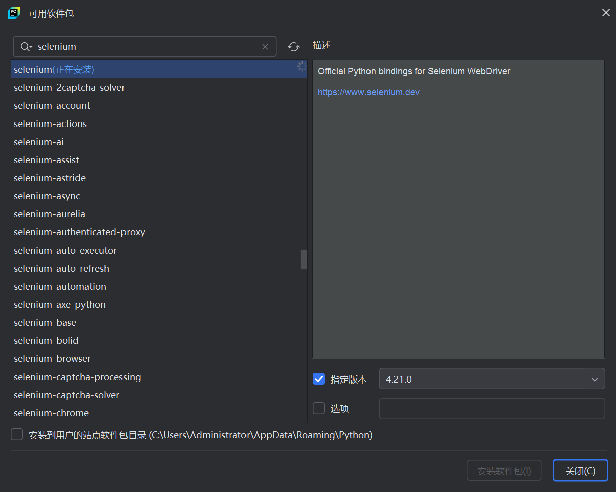Select selenium-actions package
Image resolution: width=616 pixels, height=492 pixels.
pos(159,124)
